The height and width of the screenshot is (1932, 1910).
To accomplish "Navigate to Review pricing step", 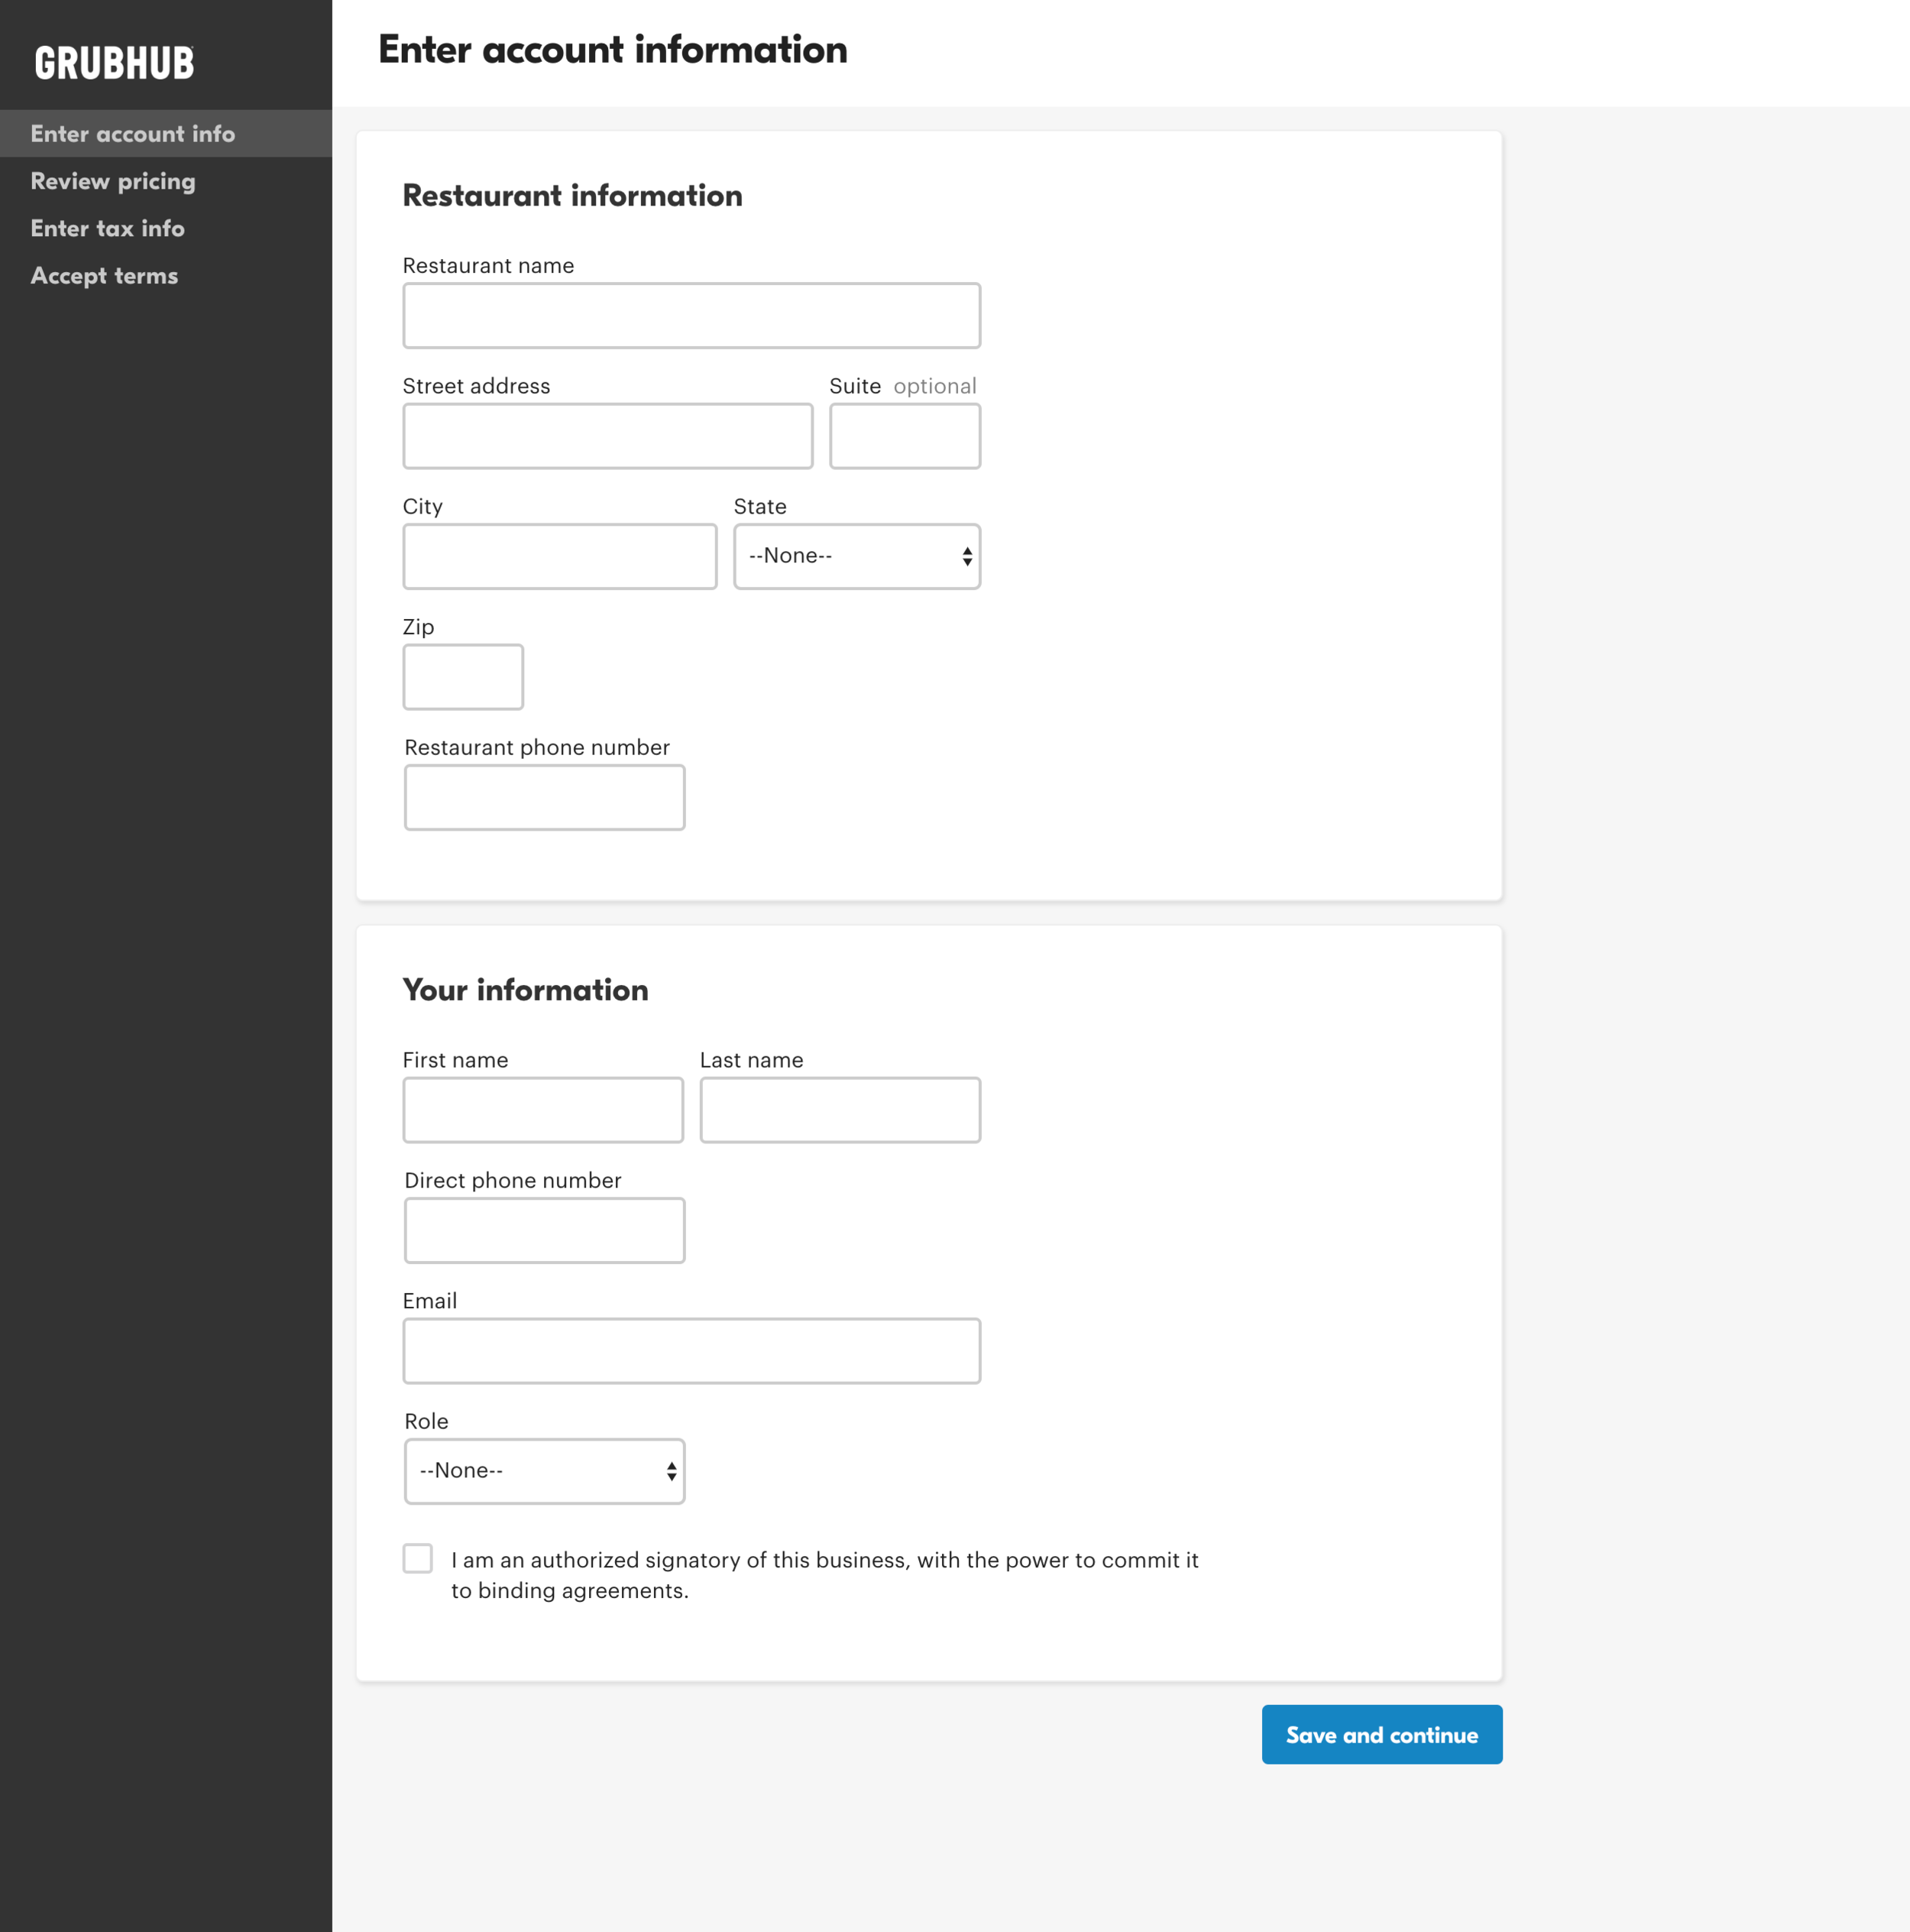I will coord(112,181).
